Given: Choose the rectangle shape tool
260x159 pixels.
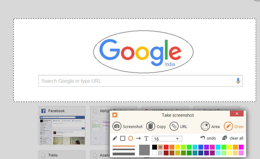Looking at the screenshot, I should [x=123, y=138].
